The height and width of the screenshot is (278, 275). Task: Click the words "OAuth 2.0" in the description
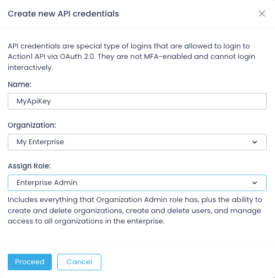[78, 57]
